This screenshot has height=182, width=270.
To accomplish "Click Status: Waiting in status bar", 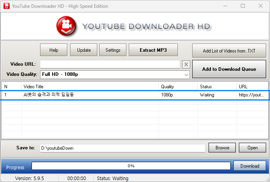I will [112, 178].
